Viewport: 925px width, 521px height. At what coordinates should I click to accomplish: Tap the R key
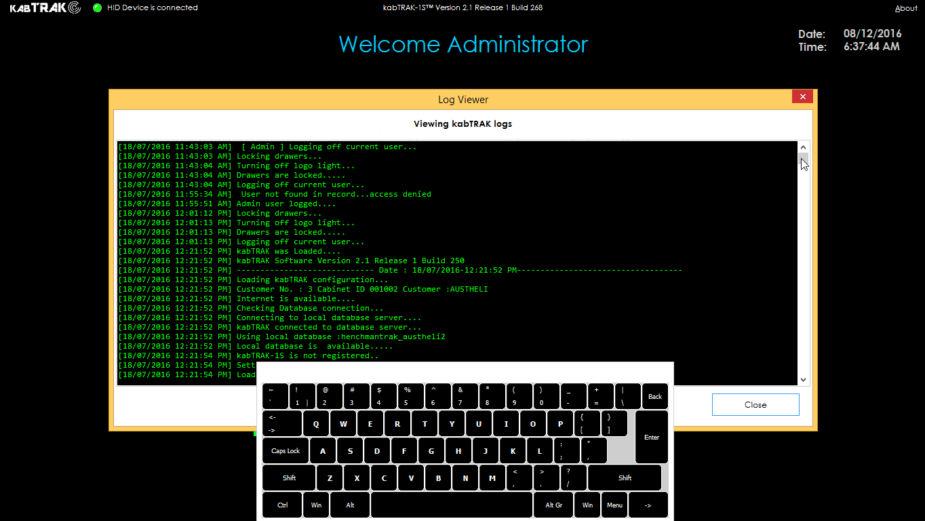click(397, 423)
